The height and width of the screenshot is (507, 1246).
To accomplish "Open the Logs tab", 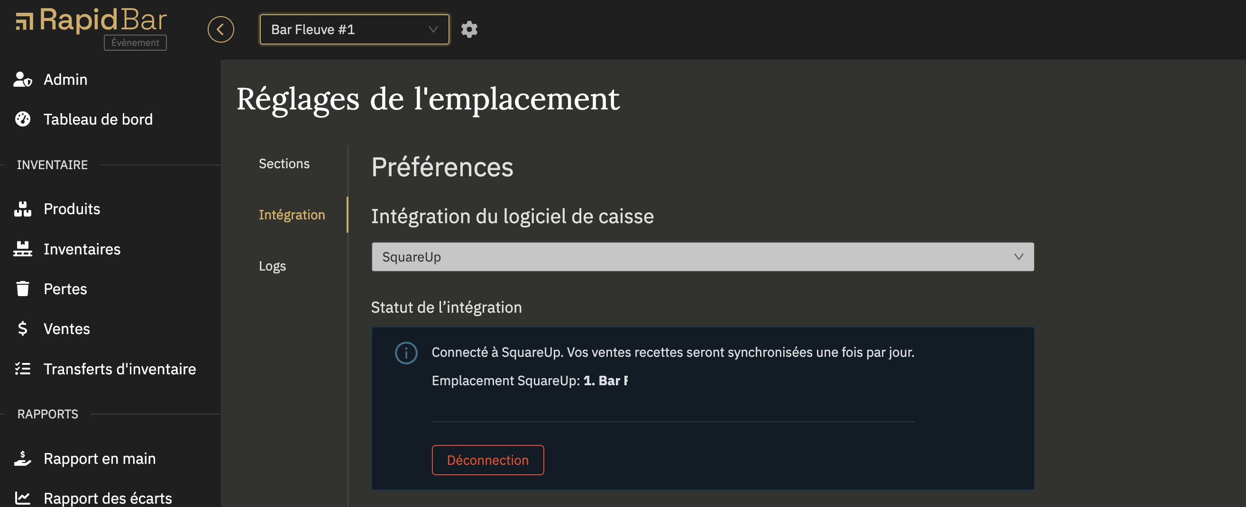I will pyautogui.click(x=272, y=266).
